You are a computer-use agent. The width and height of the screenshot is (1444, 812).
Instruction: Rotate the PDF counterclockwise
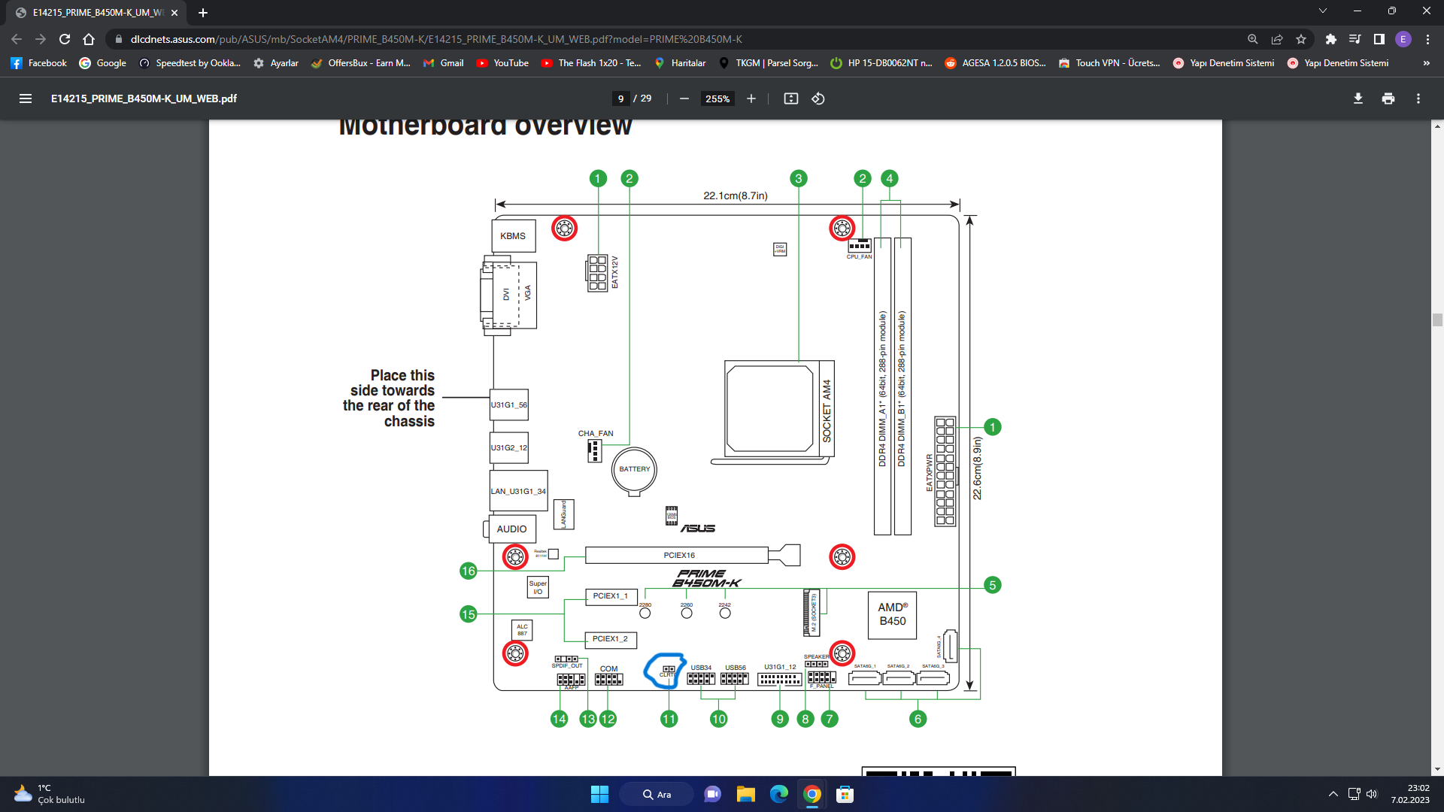[x=818, y=98]
